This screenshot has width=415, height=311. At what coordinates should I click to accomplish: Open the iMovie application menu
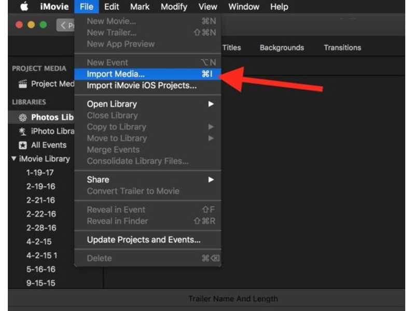coord(54,6)
